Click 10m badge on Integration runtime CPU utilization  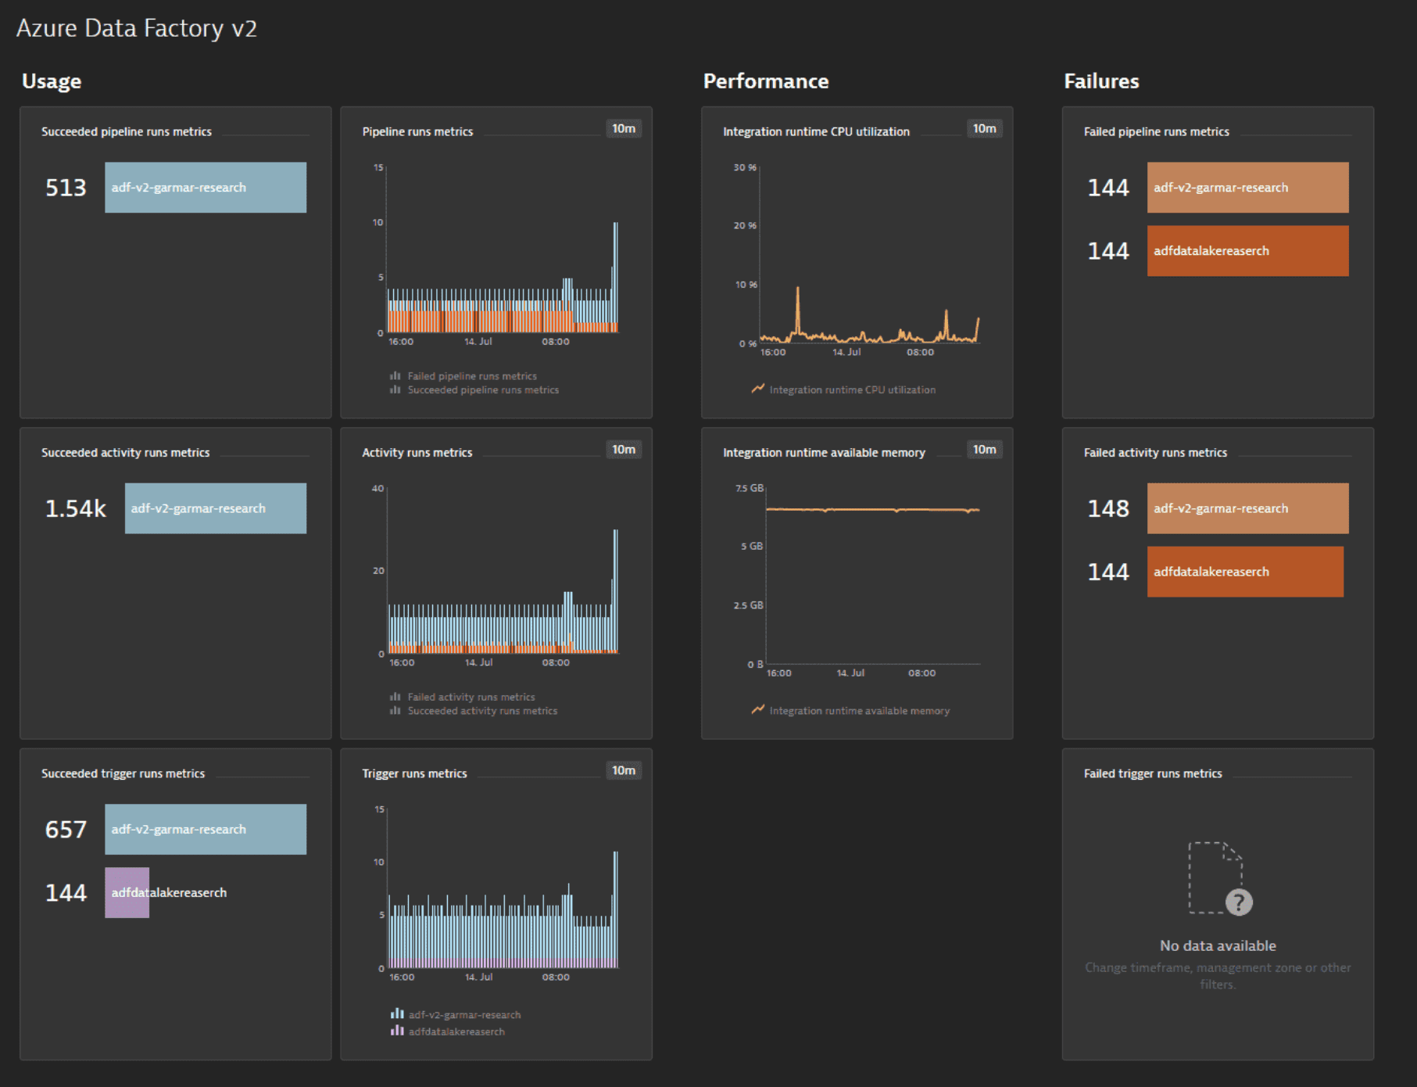(x=985, y=128)
